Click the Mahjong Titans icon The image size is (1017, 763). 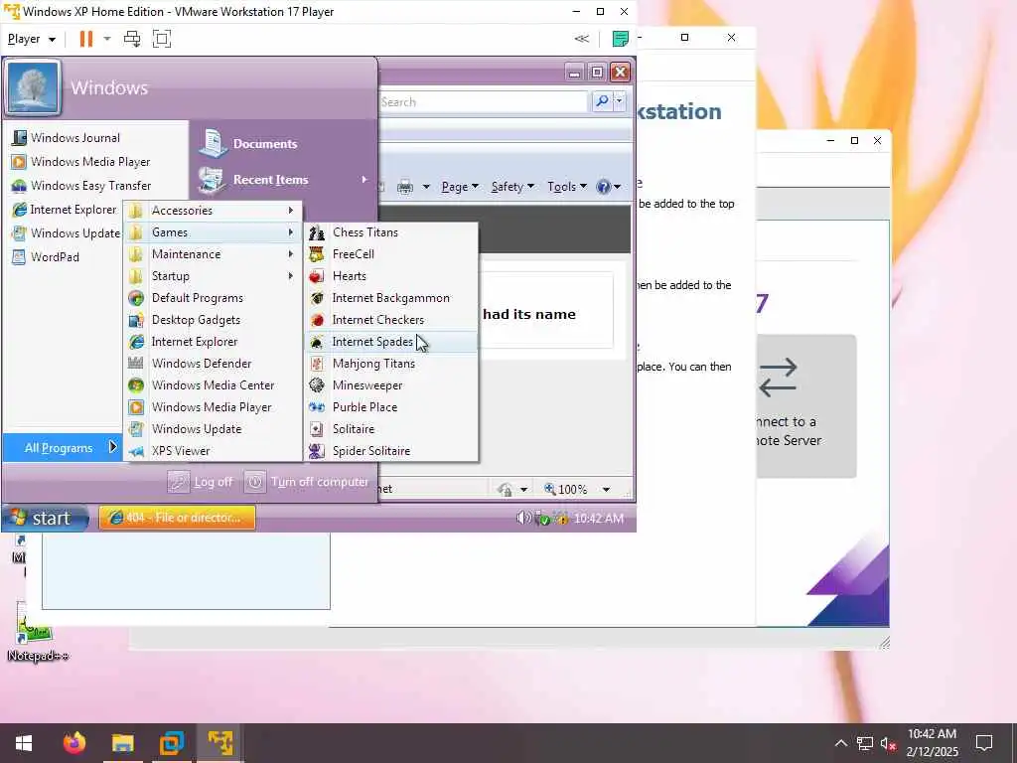click(317, 364)
